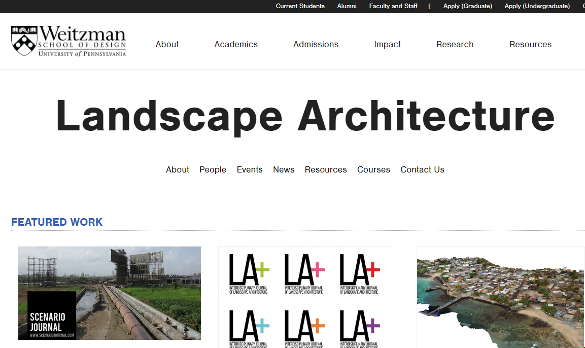Open the main Resources menu beside Research
Screen dimensions: 585x348
pos(530,44)
